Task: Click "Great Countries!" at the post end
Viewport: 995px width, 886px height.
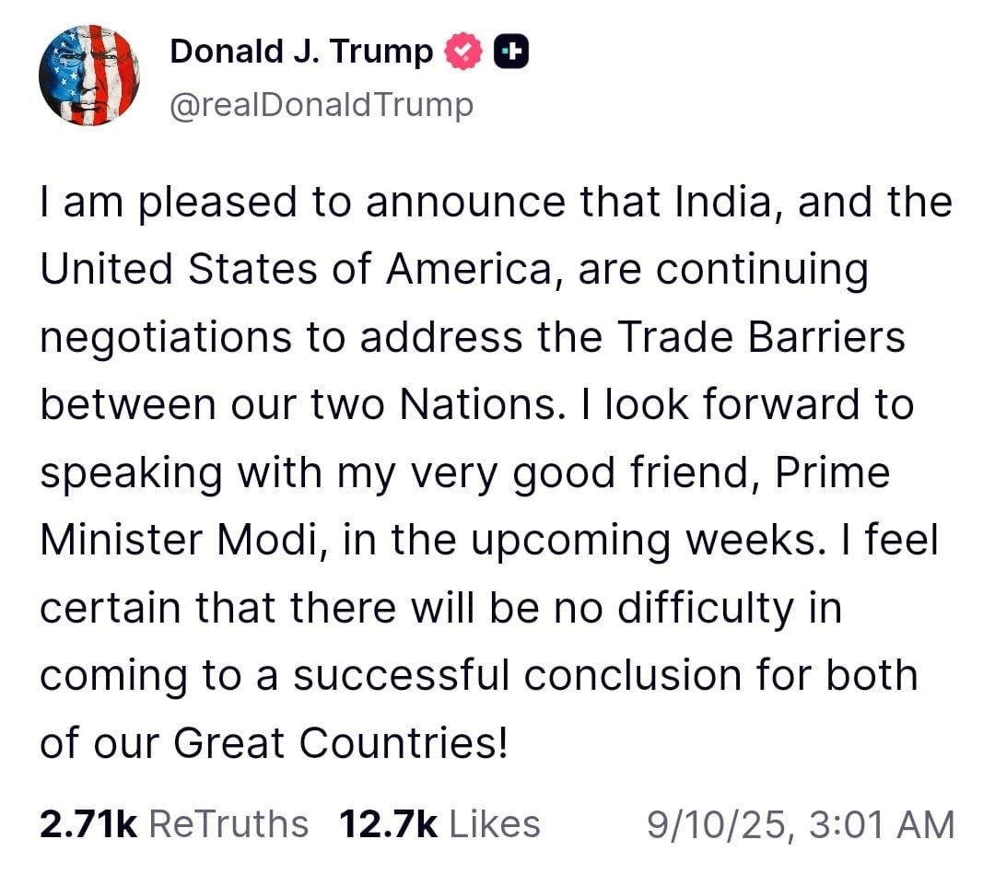Action: 340,743
